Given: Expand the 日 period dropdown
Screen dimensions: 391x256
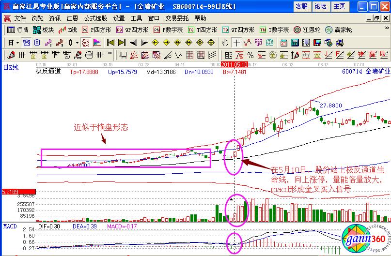Looking at the screenshot, I should [x=13, y=43].
